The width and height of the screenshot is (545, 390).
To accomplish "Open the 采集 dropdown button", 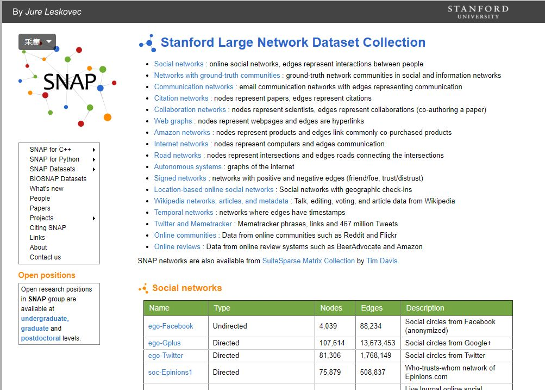I will tap(37, 42).
